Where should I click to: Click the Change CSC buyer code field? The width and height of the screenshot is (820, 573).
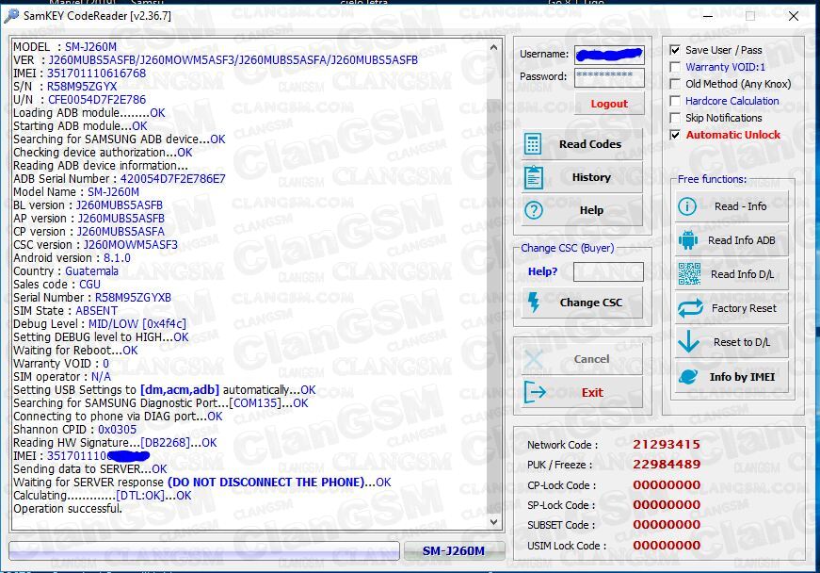[x=608, y=271]
